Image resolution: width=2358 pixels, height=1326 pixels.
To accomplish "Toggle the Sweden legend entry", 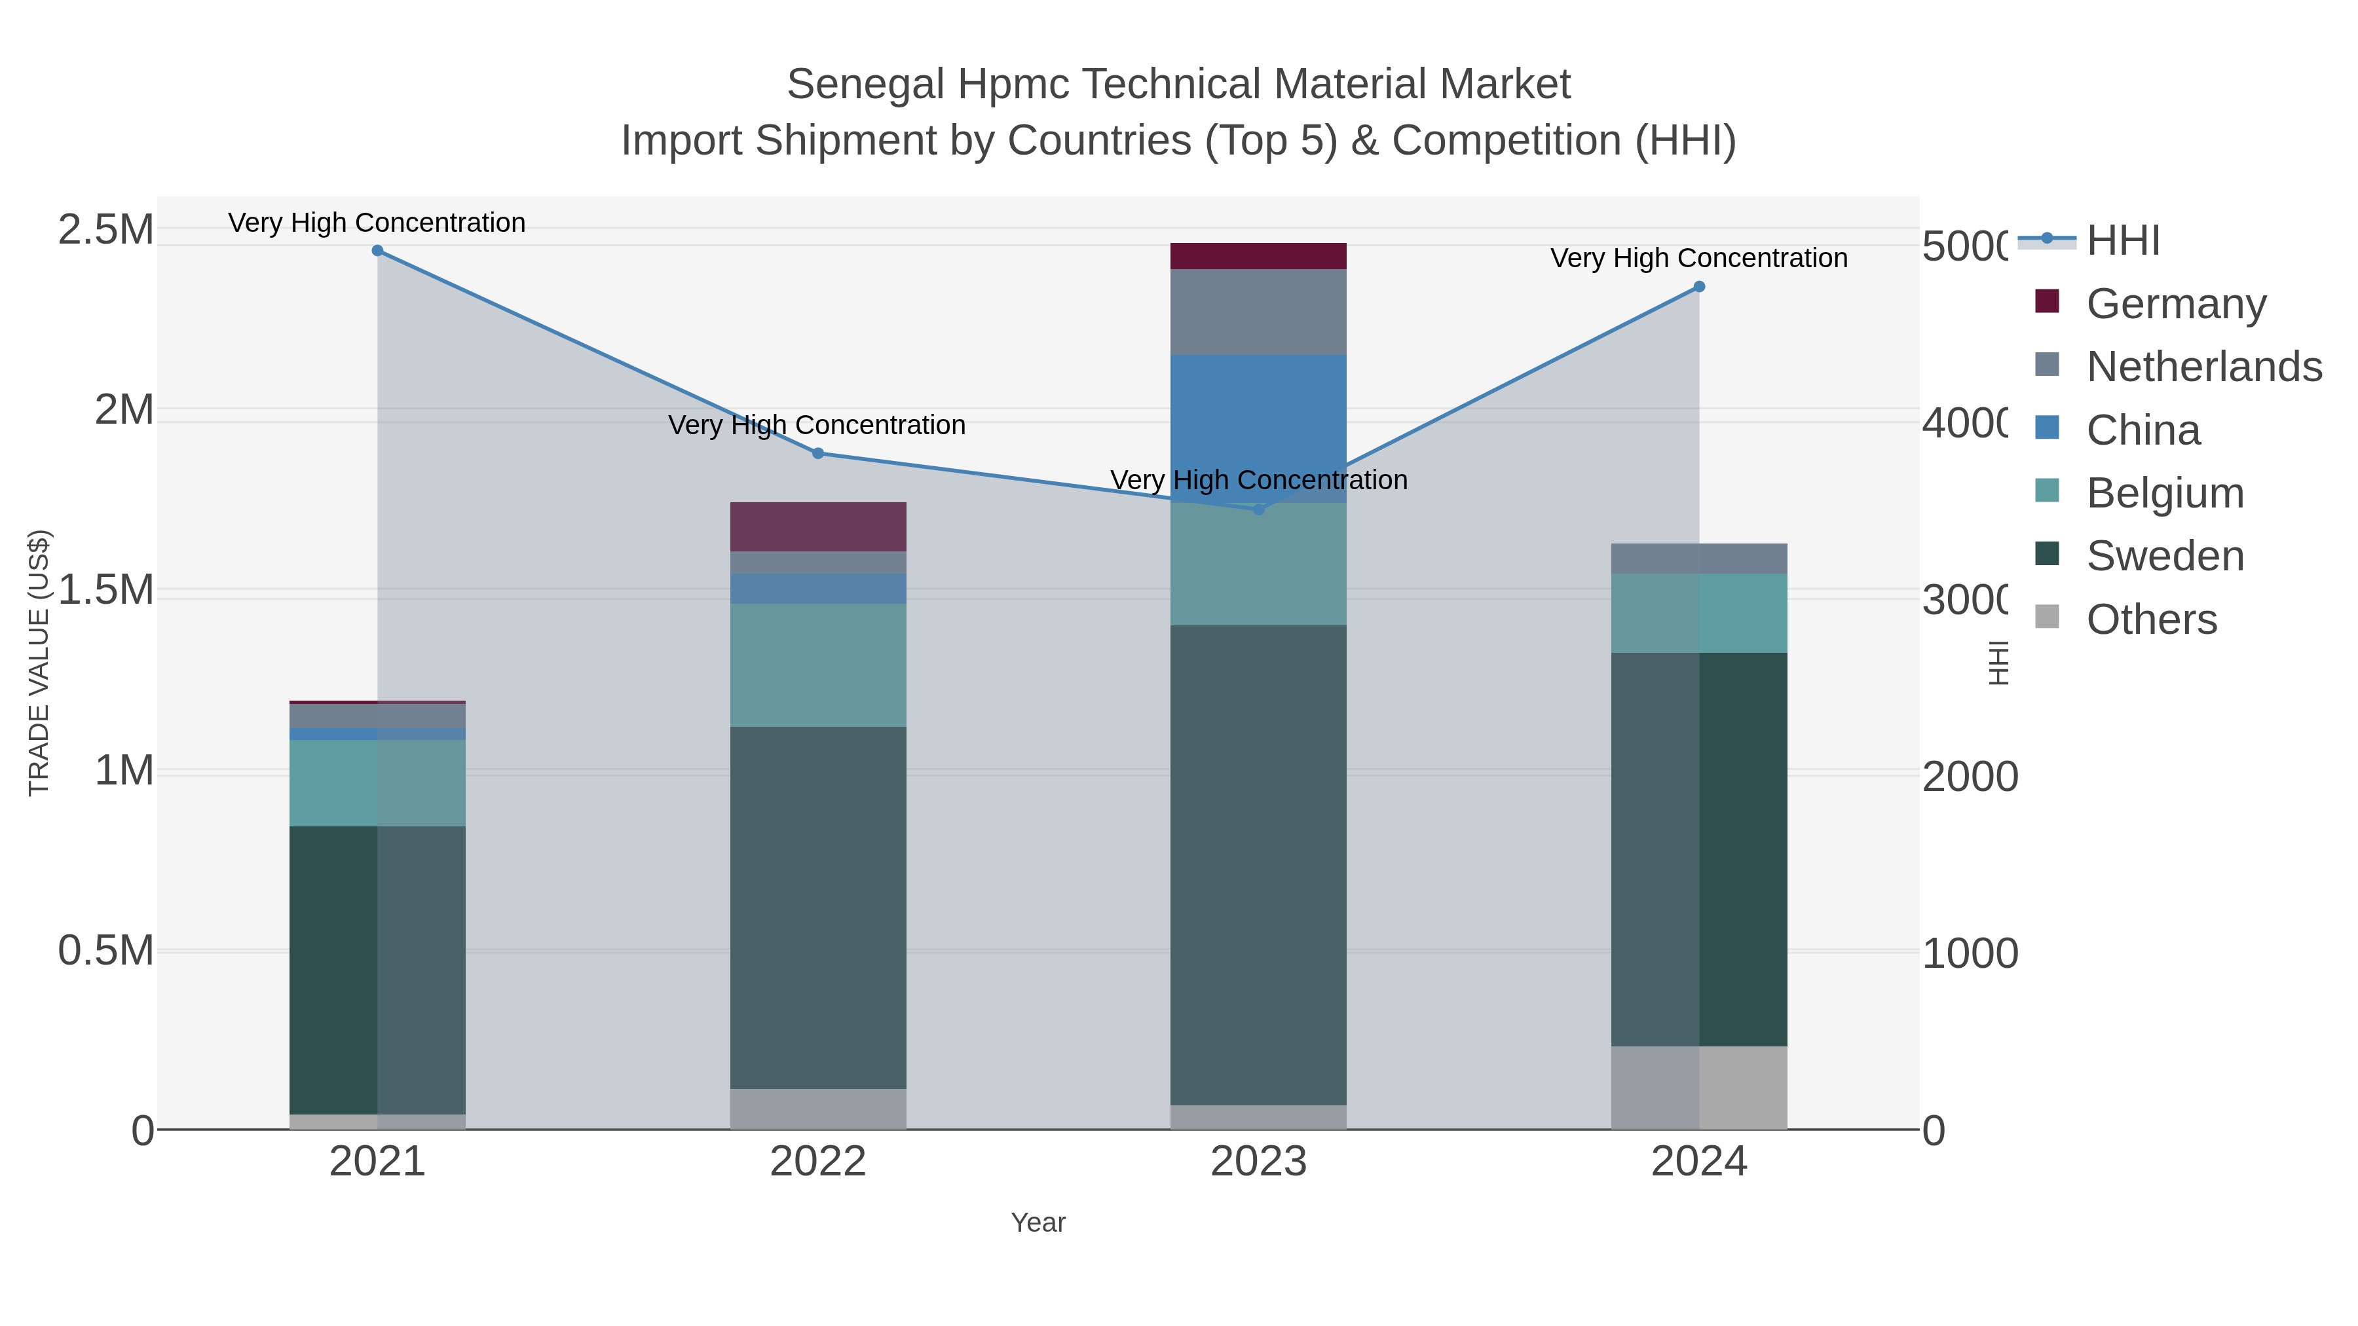I will point(2139,555).
